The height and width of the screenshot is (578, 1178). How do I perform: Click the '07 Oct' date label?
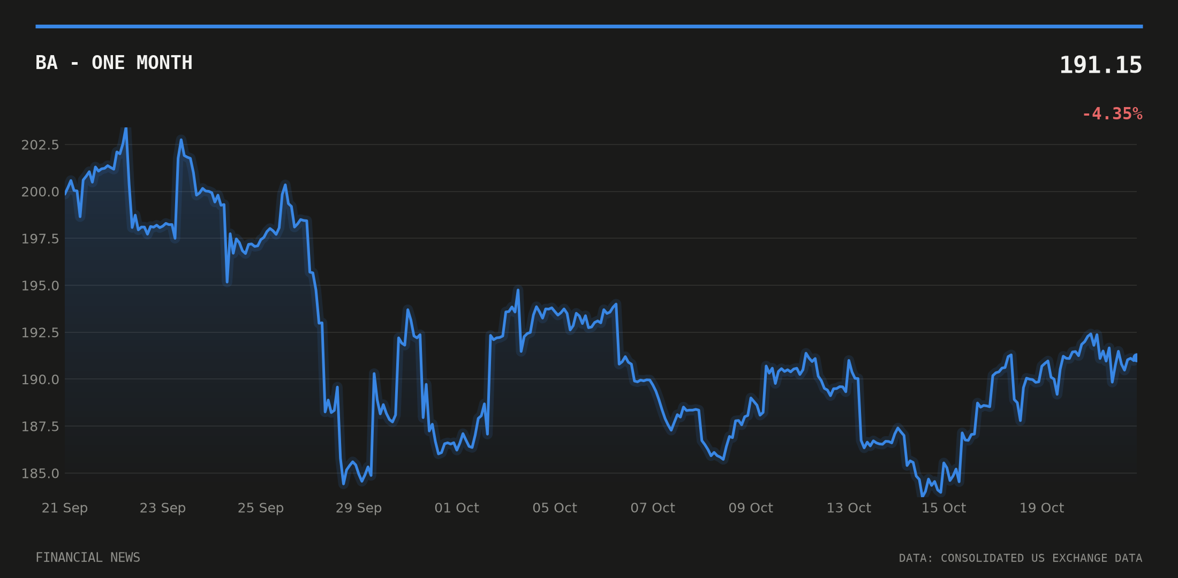click(x=653, y=508)
